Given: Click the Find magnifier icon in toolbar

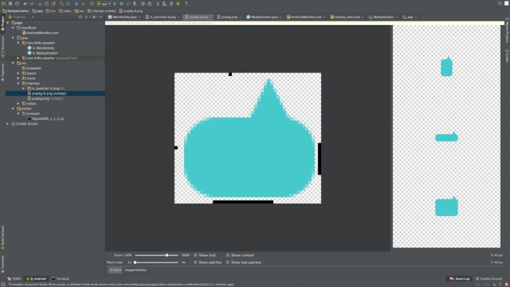Looking at the screenshot, I should click(62, 4).
